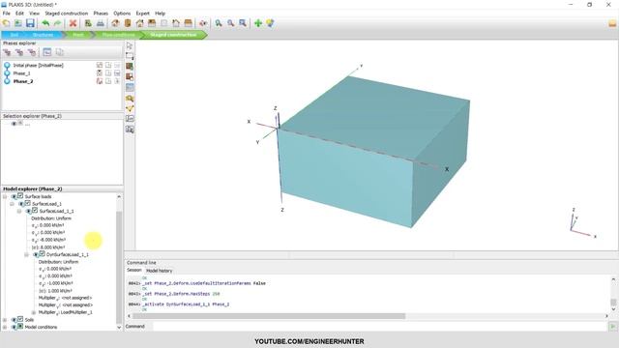This screenshot has height=348, width=619.
Task: Toggle visibility eye for SurfaceLoad_1
Action: [x=21, y=204]
